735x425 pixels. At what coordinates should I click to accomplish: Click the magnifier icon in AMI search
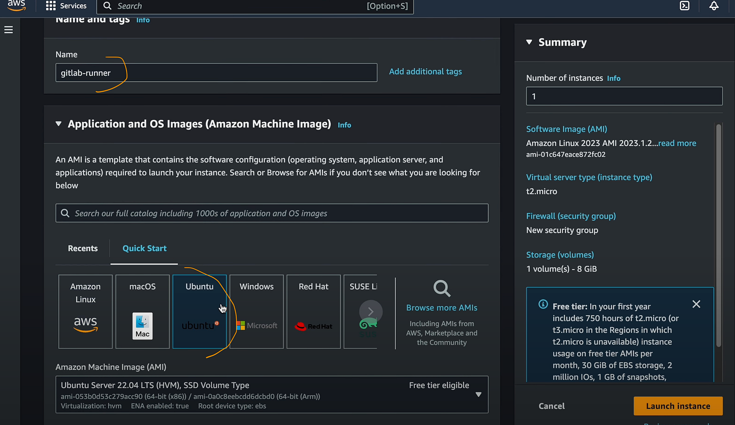[65, 213]
